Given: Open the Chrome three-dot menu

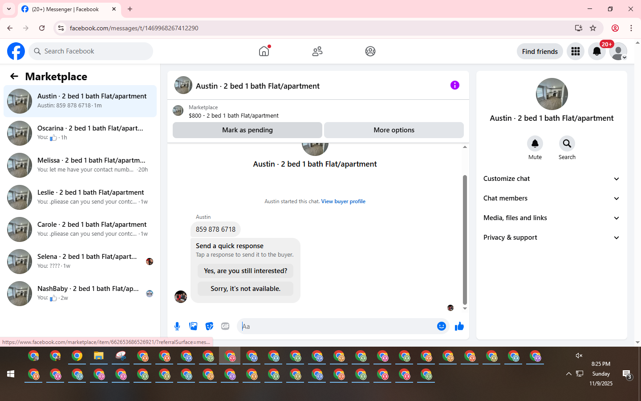Looking at the screenshot, I should click(x=631, y=28).
